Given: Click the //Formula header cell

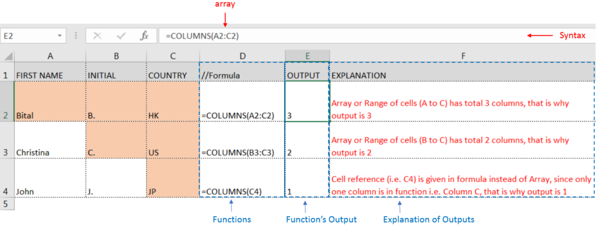Looking at the screenshot, I should click(243, 71).
